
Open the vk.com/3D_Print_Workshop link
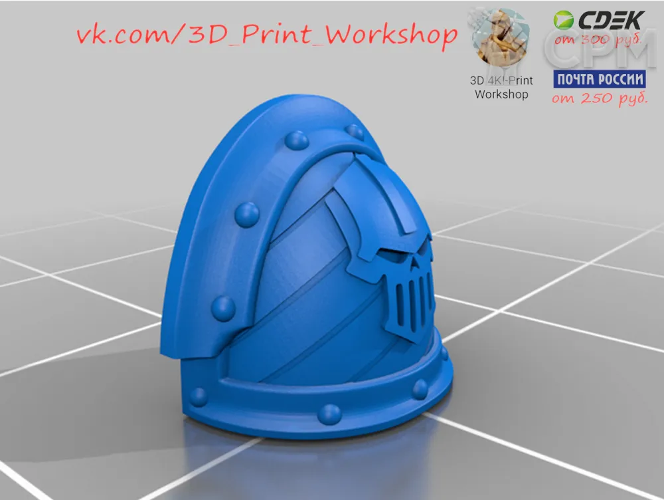click(267, 35)
